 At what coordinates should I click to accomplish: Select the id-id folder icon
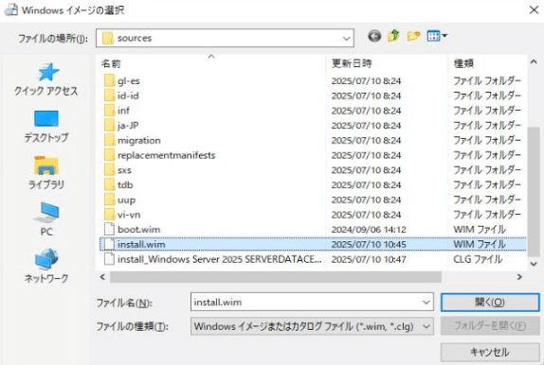tap(109, 96)
